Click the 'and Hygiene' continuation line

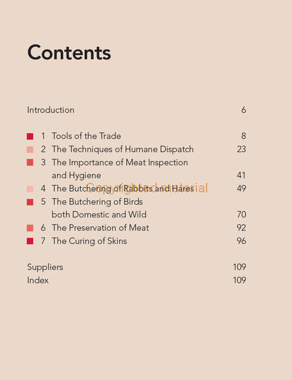point(77,176)
